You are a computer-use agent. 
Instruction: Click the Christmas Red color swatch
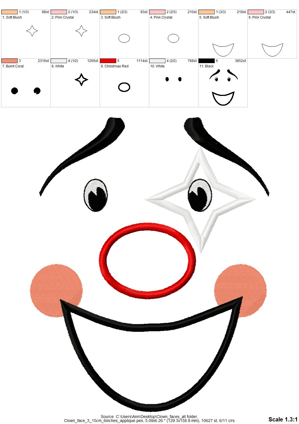(x=108, y=61)
